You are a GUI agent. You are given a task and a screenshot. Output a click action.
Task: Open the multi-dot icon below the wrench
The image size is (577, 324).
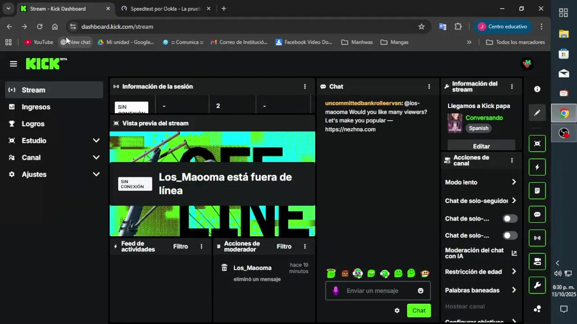537,309
